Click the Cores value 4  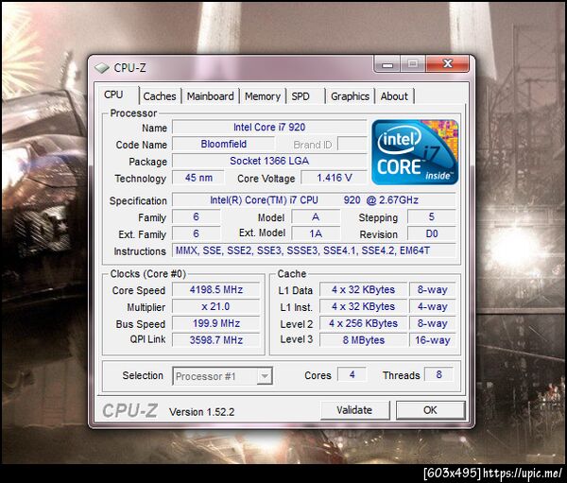click(352, 374)
